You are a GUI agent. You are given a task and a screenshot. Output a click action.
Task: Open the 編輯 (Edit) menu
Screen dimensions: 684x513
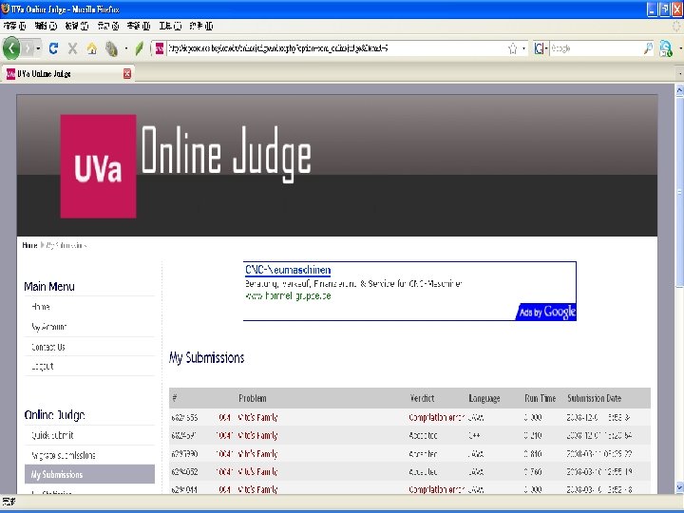coord(46,27)
